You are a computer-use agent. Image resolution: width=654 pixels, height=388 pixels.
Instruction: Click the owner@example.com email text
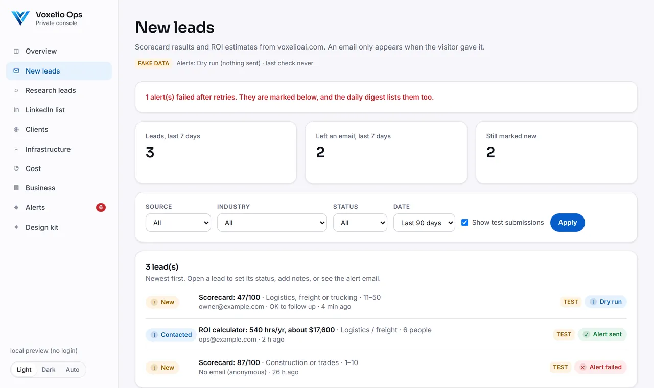click(231, 307)
